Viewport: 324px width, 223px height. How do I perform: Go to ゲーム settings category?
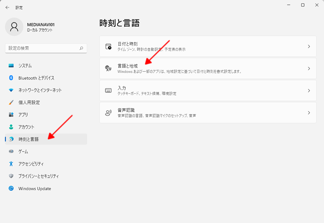pyautogui.click(x=23, y=152)
